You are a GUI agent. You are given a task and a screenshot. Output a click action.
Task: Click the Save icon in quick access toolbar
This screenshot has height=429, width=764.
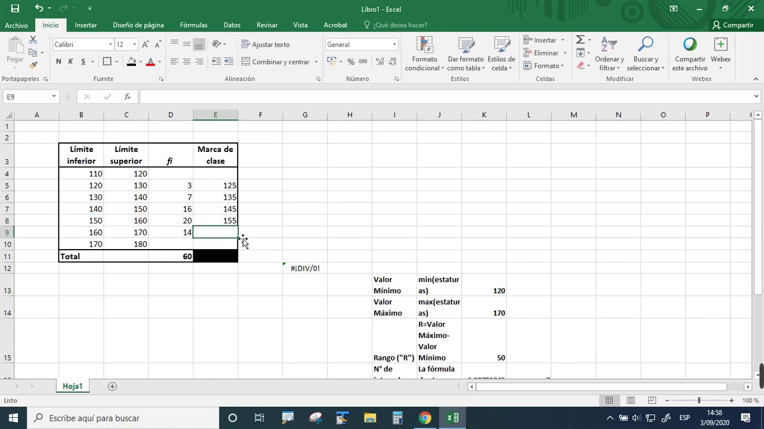tap(15, 8)
